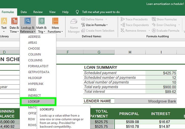Click the Tell me what you want to do box
Viewport: 185px width, 129px height.
(x=101, y=12)
